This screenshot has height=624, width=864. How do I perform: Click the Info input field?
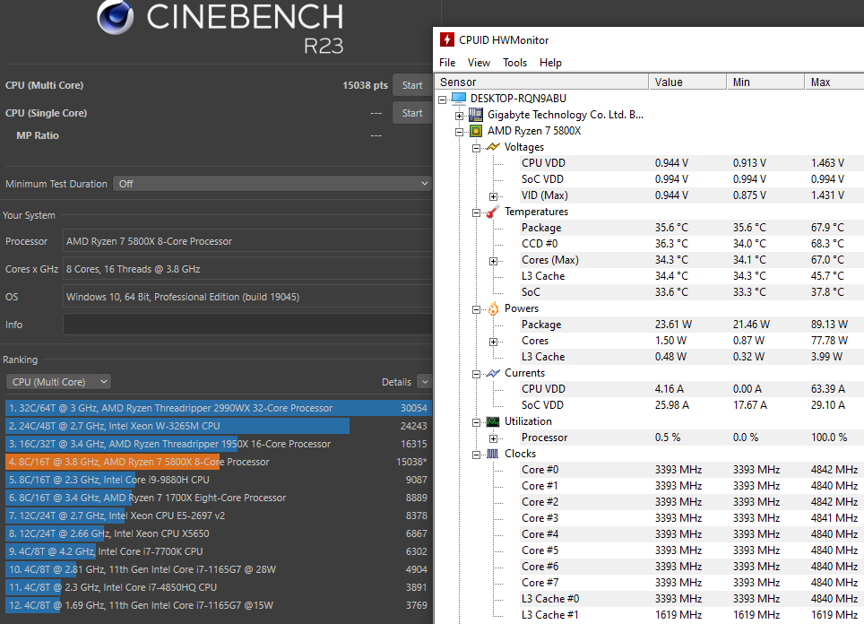tap(247, 325)
